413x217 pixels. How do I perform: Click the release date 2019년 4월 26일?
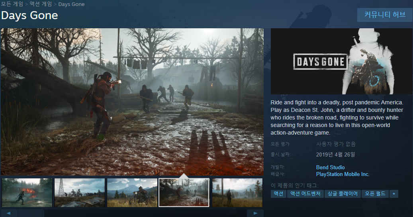coord(336,154)
